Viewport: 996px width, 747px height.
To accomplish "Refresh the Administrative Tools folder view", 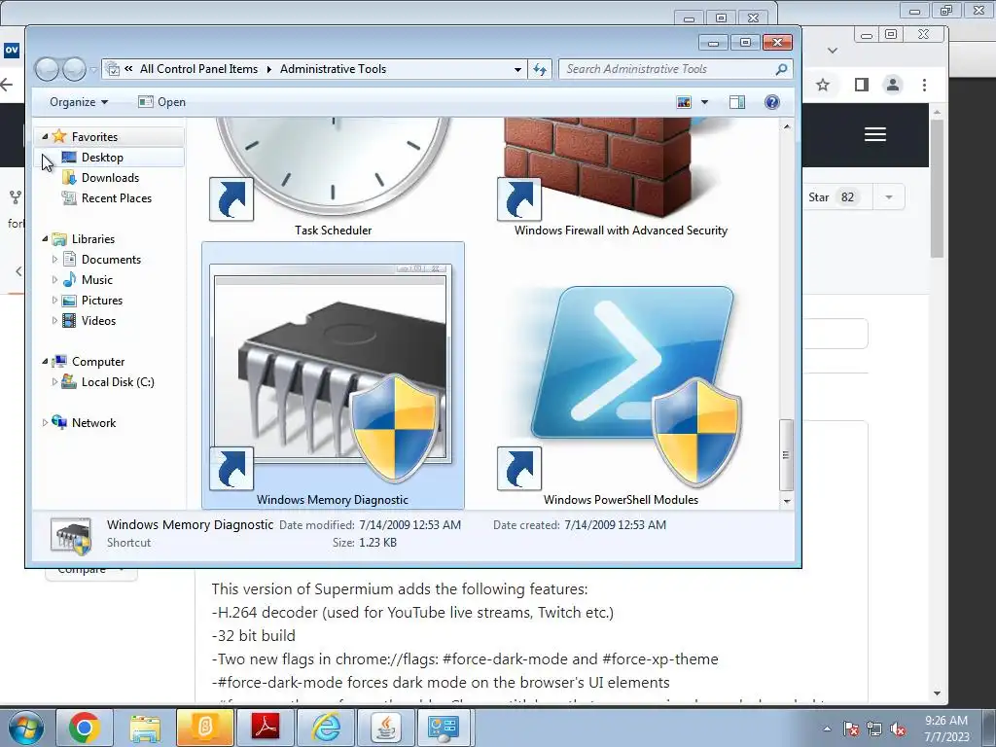I will click(x=540, y=69).
